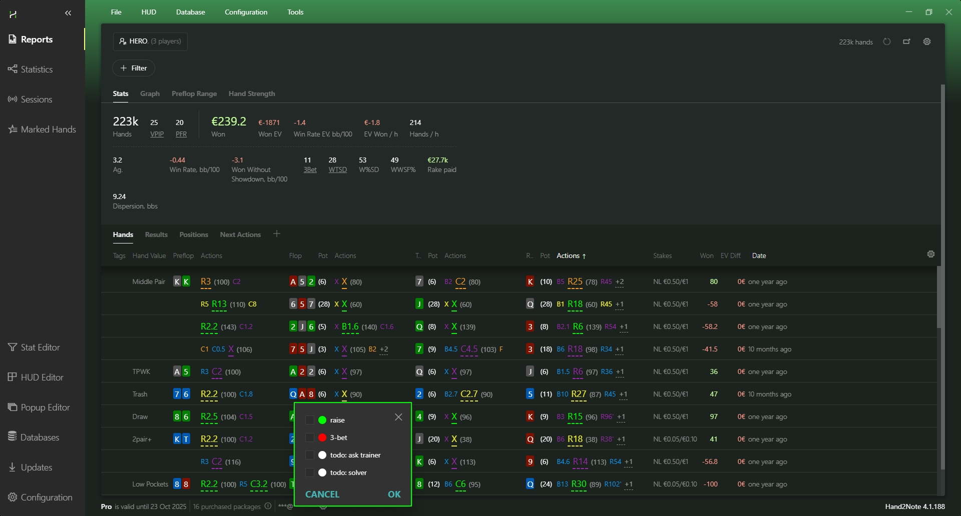
Task: Check the raise tag checkbox
Action: (310, 420)
